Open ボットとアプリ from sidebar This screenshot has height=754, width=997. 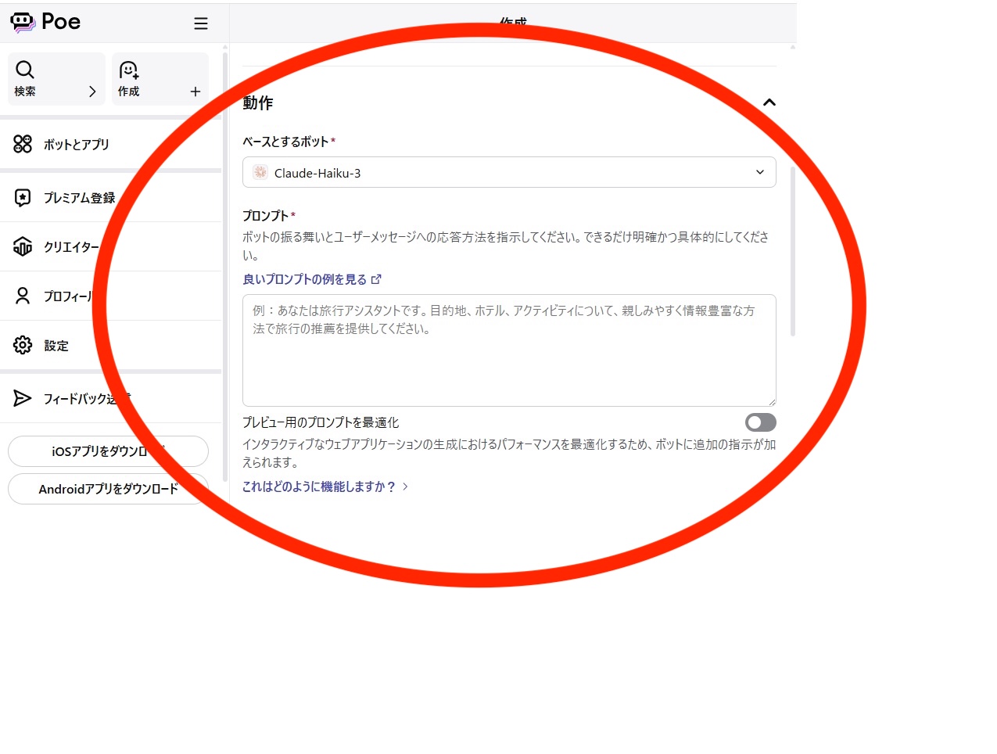pyautogui.click(x=111, y=144)
